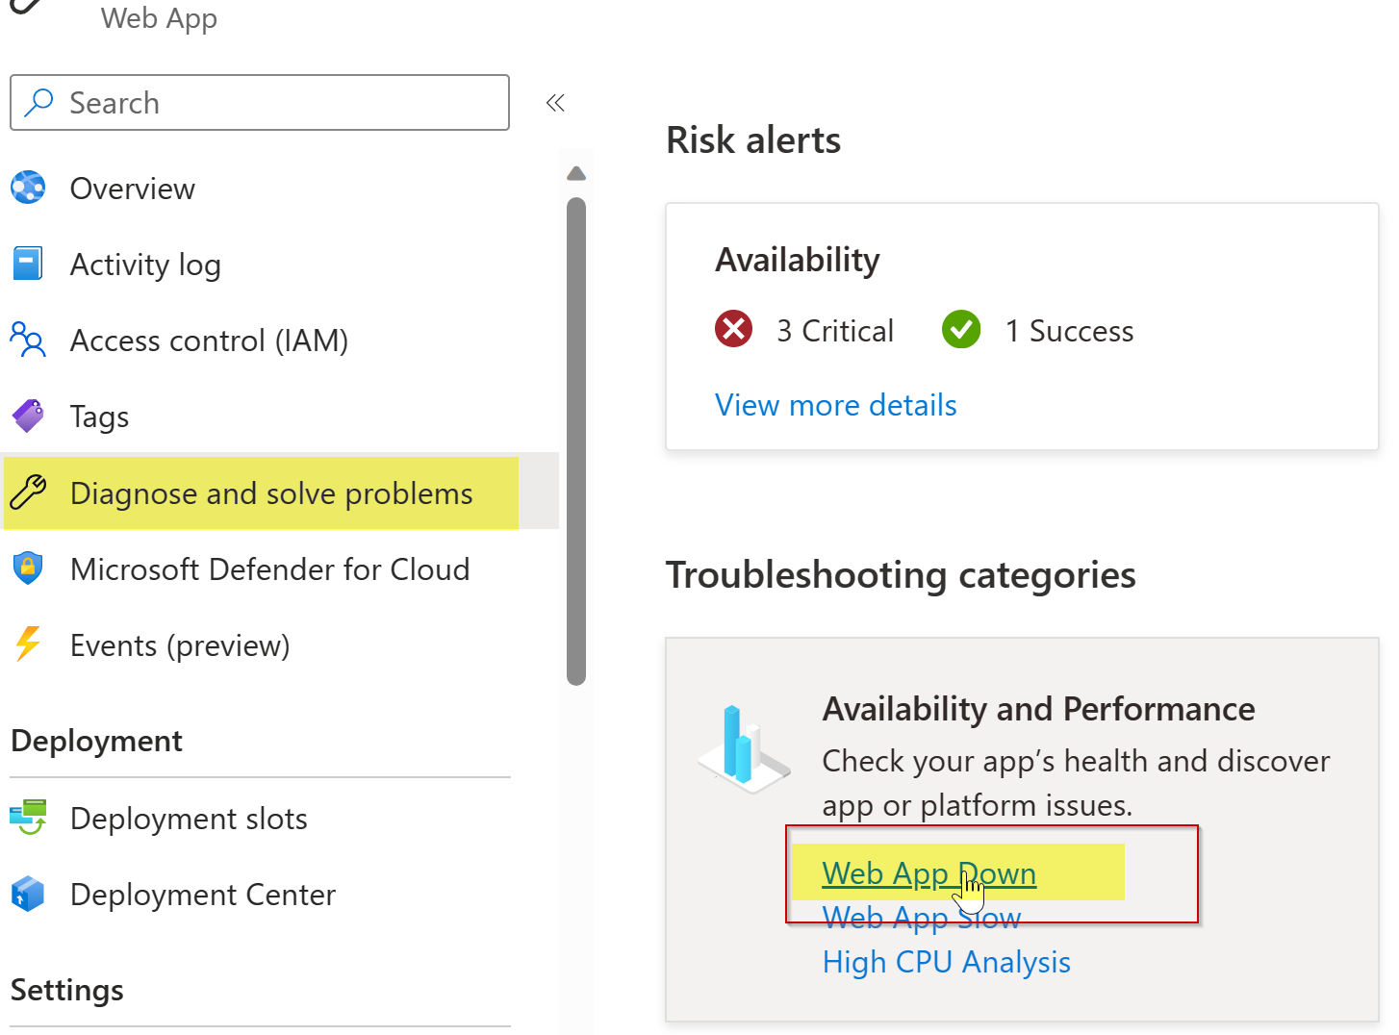Click the Events lightning bolt icon

[x=28, y=644]
